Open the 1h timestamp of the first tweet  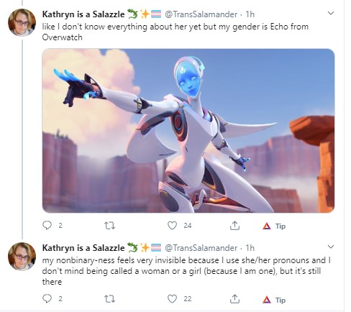pos(250,14)
